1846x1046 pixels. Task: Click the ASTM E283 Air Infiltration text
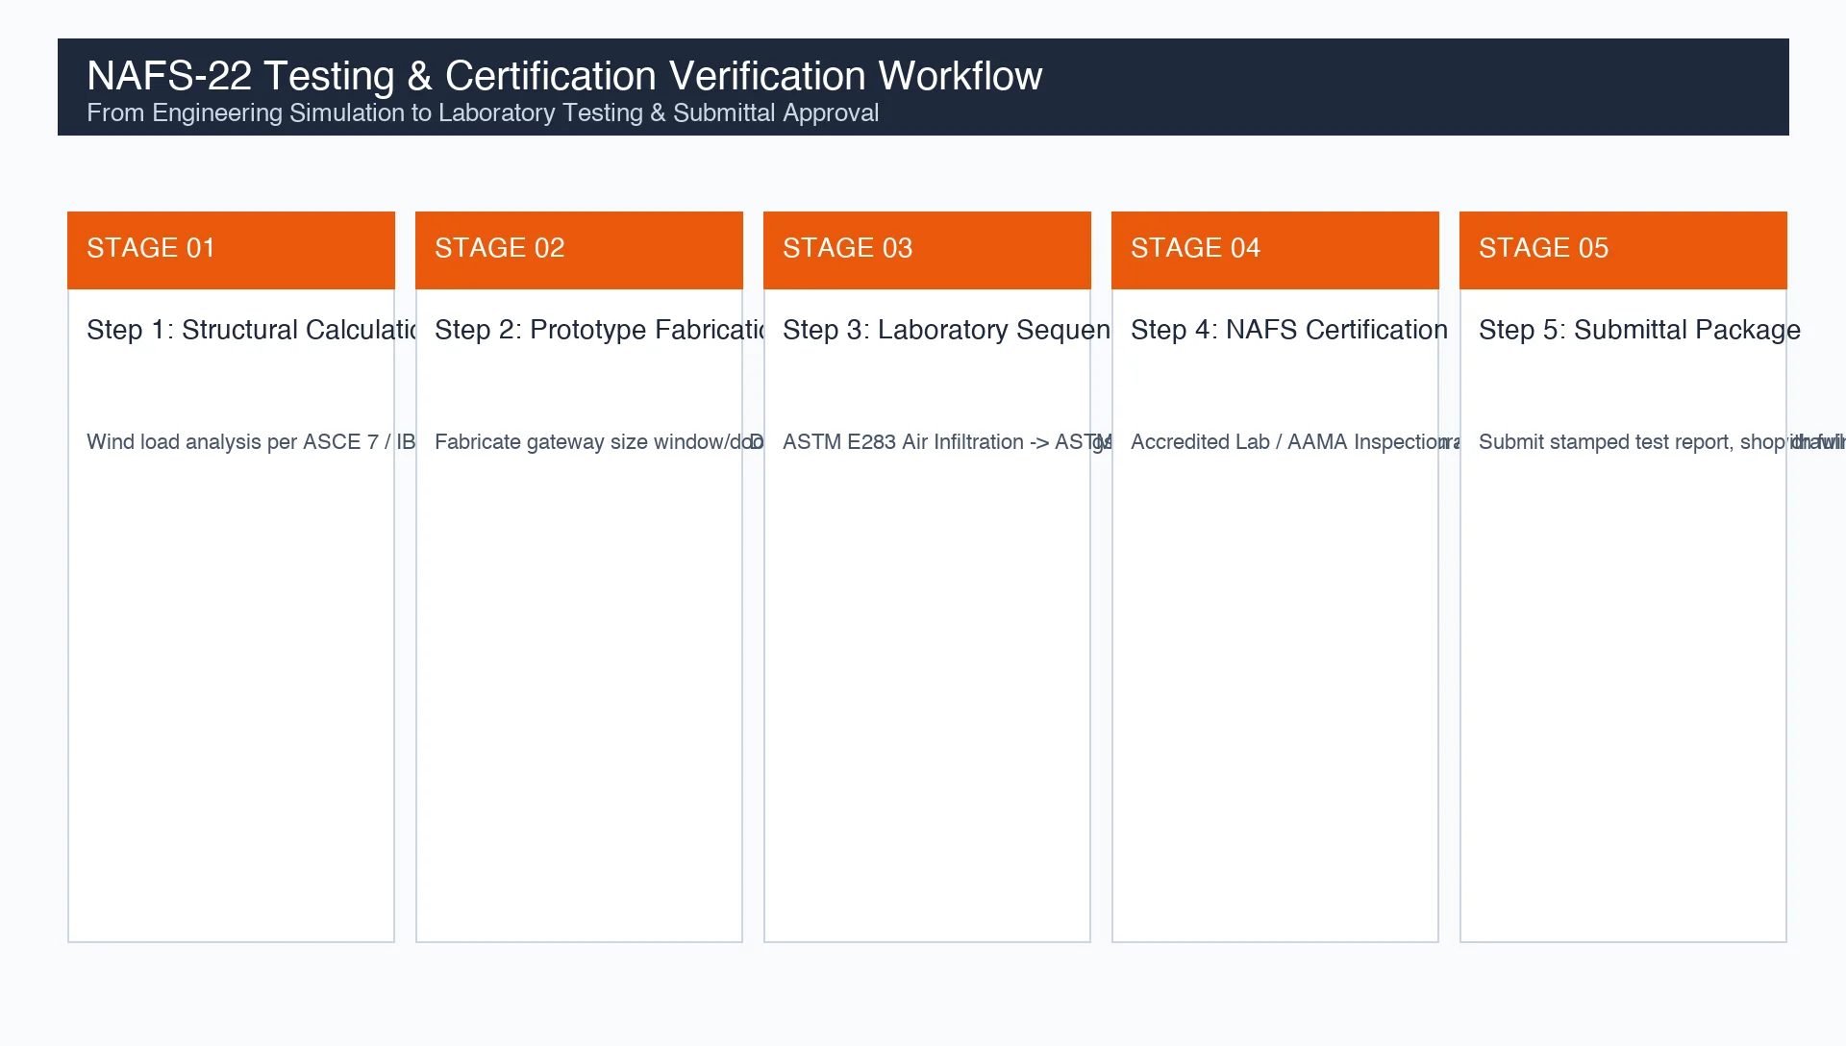(947, 442)
